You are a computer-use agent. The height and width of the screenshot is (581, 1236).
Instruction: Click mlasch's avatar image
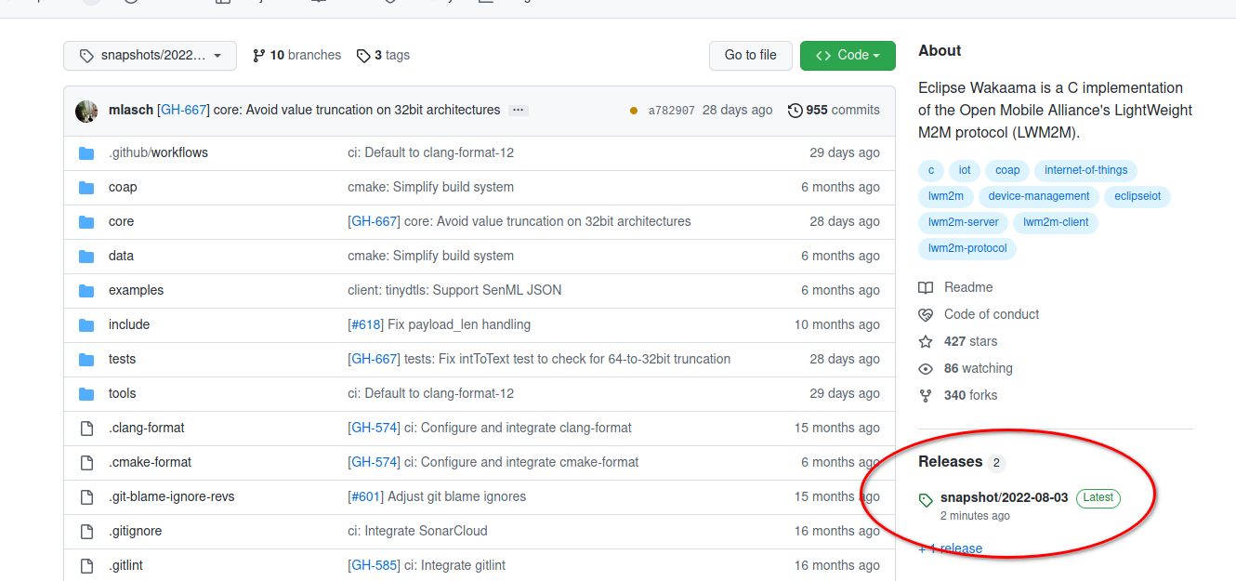pyautogui.click(x=85, y=110)
